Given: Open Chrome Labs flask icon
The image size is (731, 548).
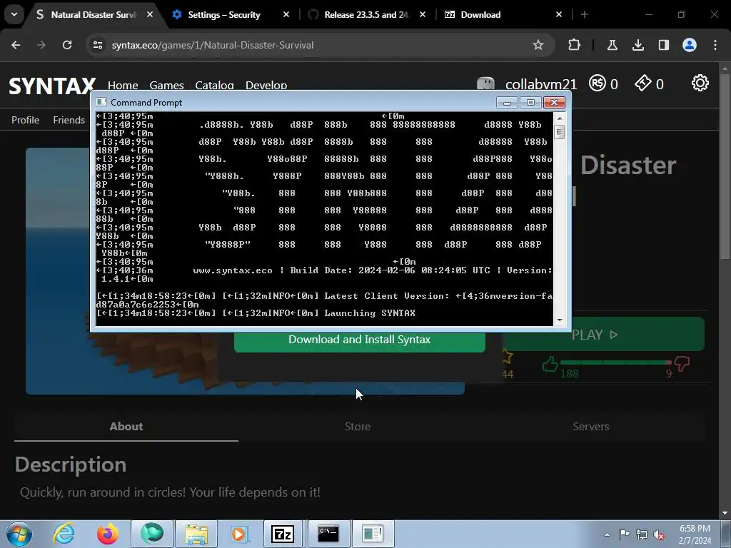Looking at the screenshot, I should click(x=612, y=45).
